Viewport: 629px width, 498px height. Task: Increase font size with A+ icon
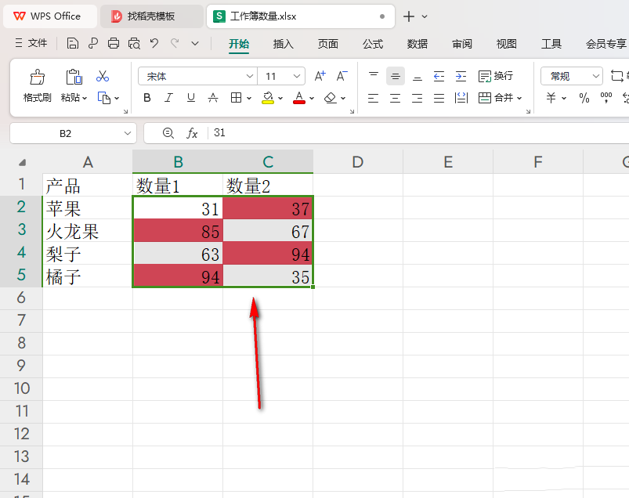click(x=320, y=76)
